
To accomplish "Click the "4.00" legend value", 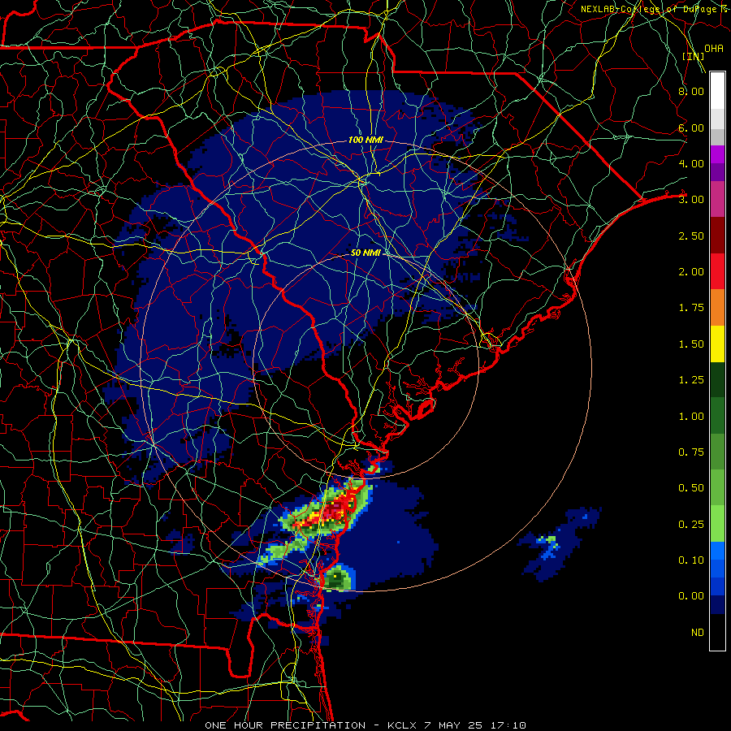I will point(691,163).
